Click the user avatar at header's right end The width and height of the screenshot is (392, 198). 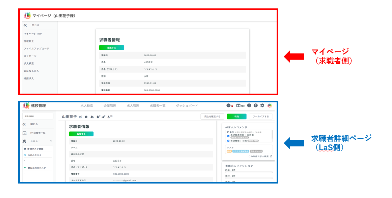(x=270, y=106)
